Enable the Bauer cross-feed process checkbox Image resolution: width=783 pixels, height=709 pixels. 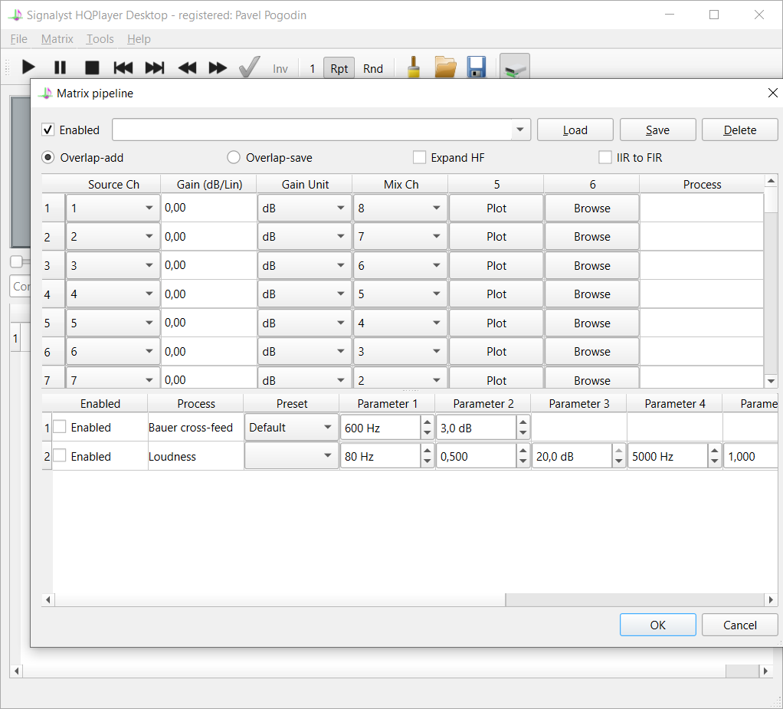tap(60, 427)
